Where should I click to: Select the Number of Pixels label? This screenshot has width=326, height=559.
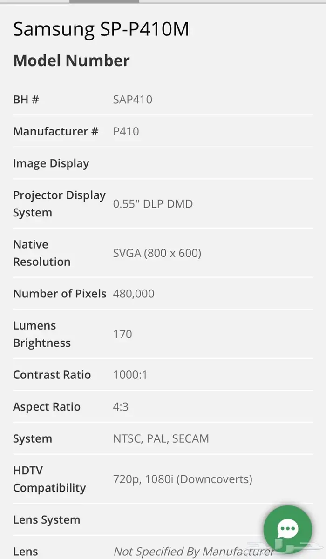(x=60, y=294)
